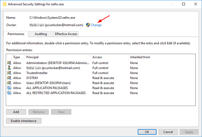Click the user icon for the pcunlocker entry
The image size is (202, 137).
pyautogui.click(x=8, y=68)
